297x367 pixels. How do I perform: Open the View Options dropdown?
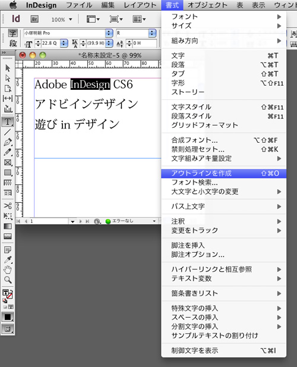93,19
